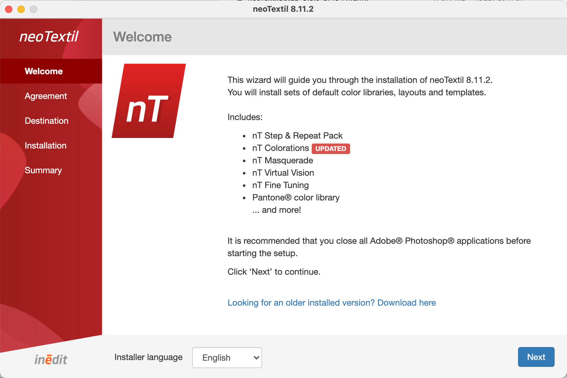Click the nT red logo image
The height and width of the screenshot is (378, 567).
click(x=149, y=101)
